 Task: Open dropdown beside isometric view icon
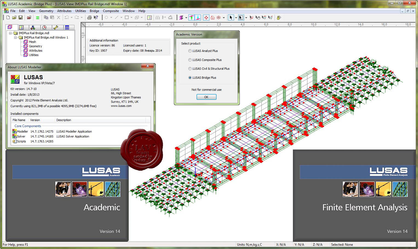(x=224, y=17)
